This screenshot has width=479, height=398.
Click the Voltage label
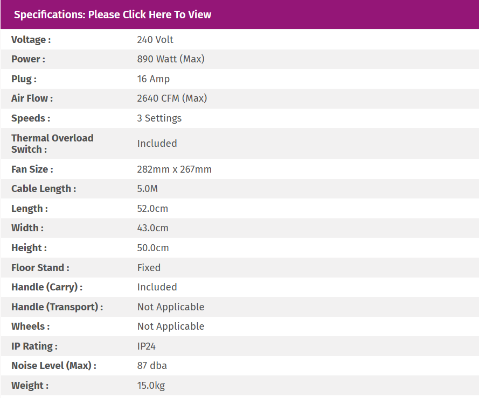(31, 40)
